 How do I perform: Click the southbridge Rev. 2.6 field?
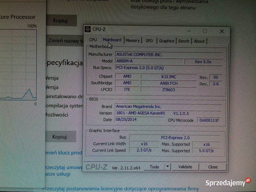click(x=215, y=84)
